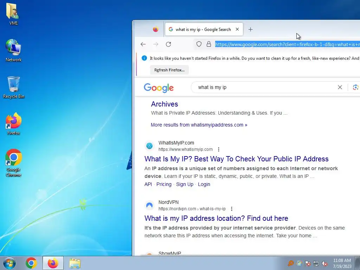The width and height of the screenshot is (360, 270).
Task: Open the Recycle Bin icon
Action: click(x=13, y=87)
